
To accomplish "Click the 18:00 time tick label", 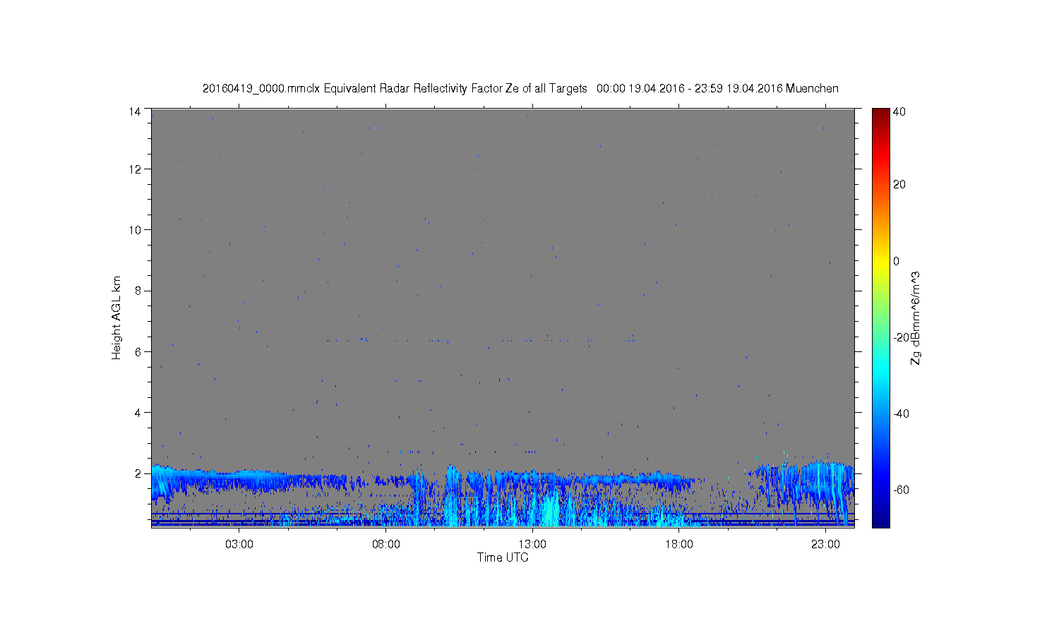I will [679, 545].
